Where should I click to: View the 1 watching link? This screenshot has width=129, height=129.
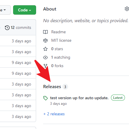61,57
